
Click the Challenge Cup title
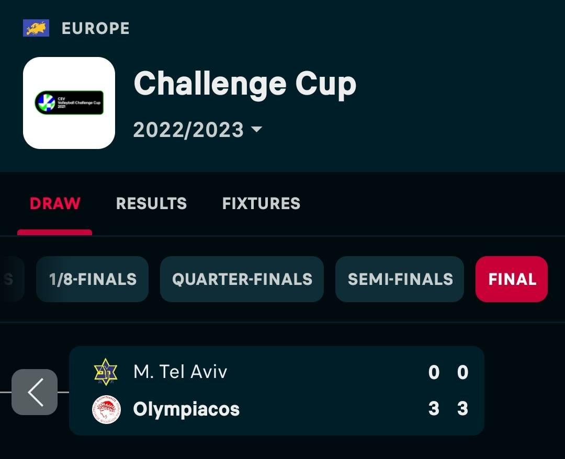click(245, 84)
